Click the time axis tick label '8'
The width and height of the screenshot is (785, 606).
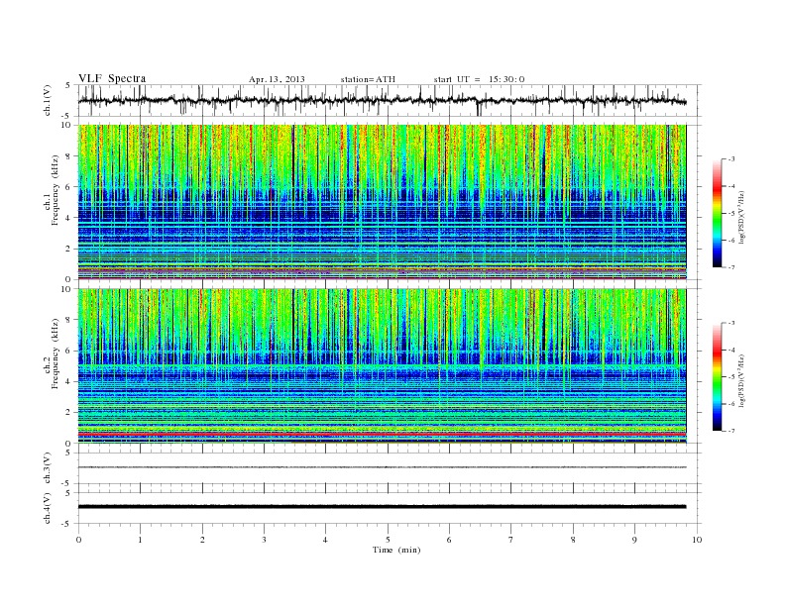(573, 540)
